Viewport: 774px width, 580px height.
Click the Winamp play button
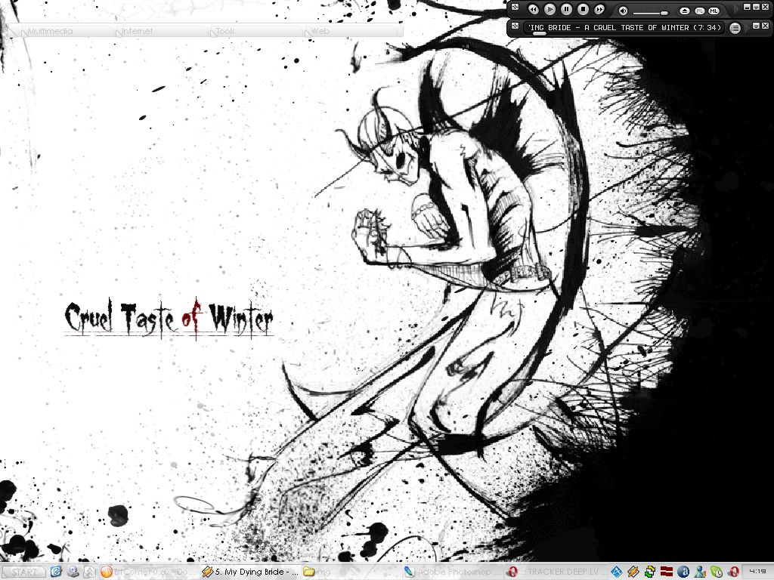click(x=550, y=9)
